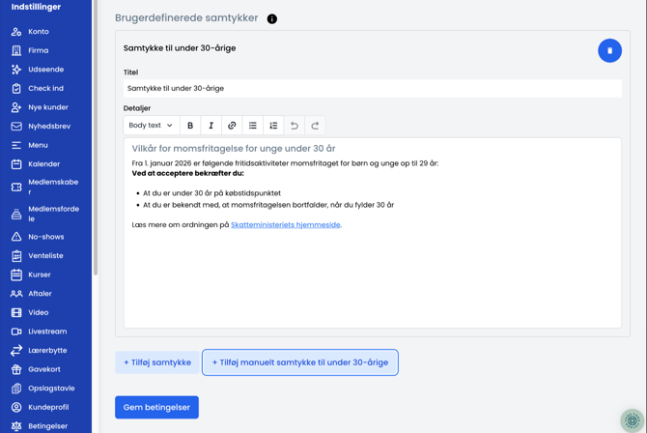Screen dimensions: 647x433
Task: Click the bold formatting icon
Action: [190, 126]
